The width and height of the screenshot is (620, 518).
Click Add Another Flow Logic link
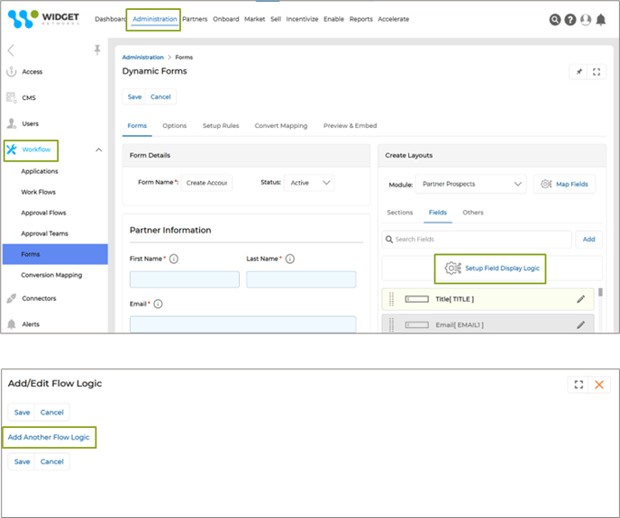[x=49, y=437]
